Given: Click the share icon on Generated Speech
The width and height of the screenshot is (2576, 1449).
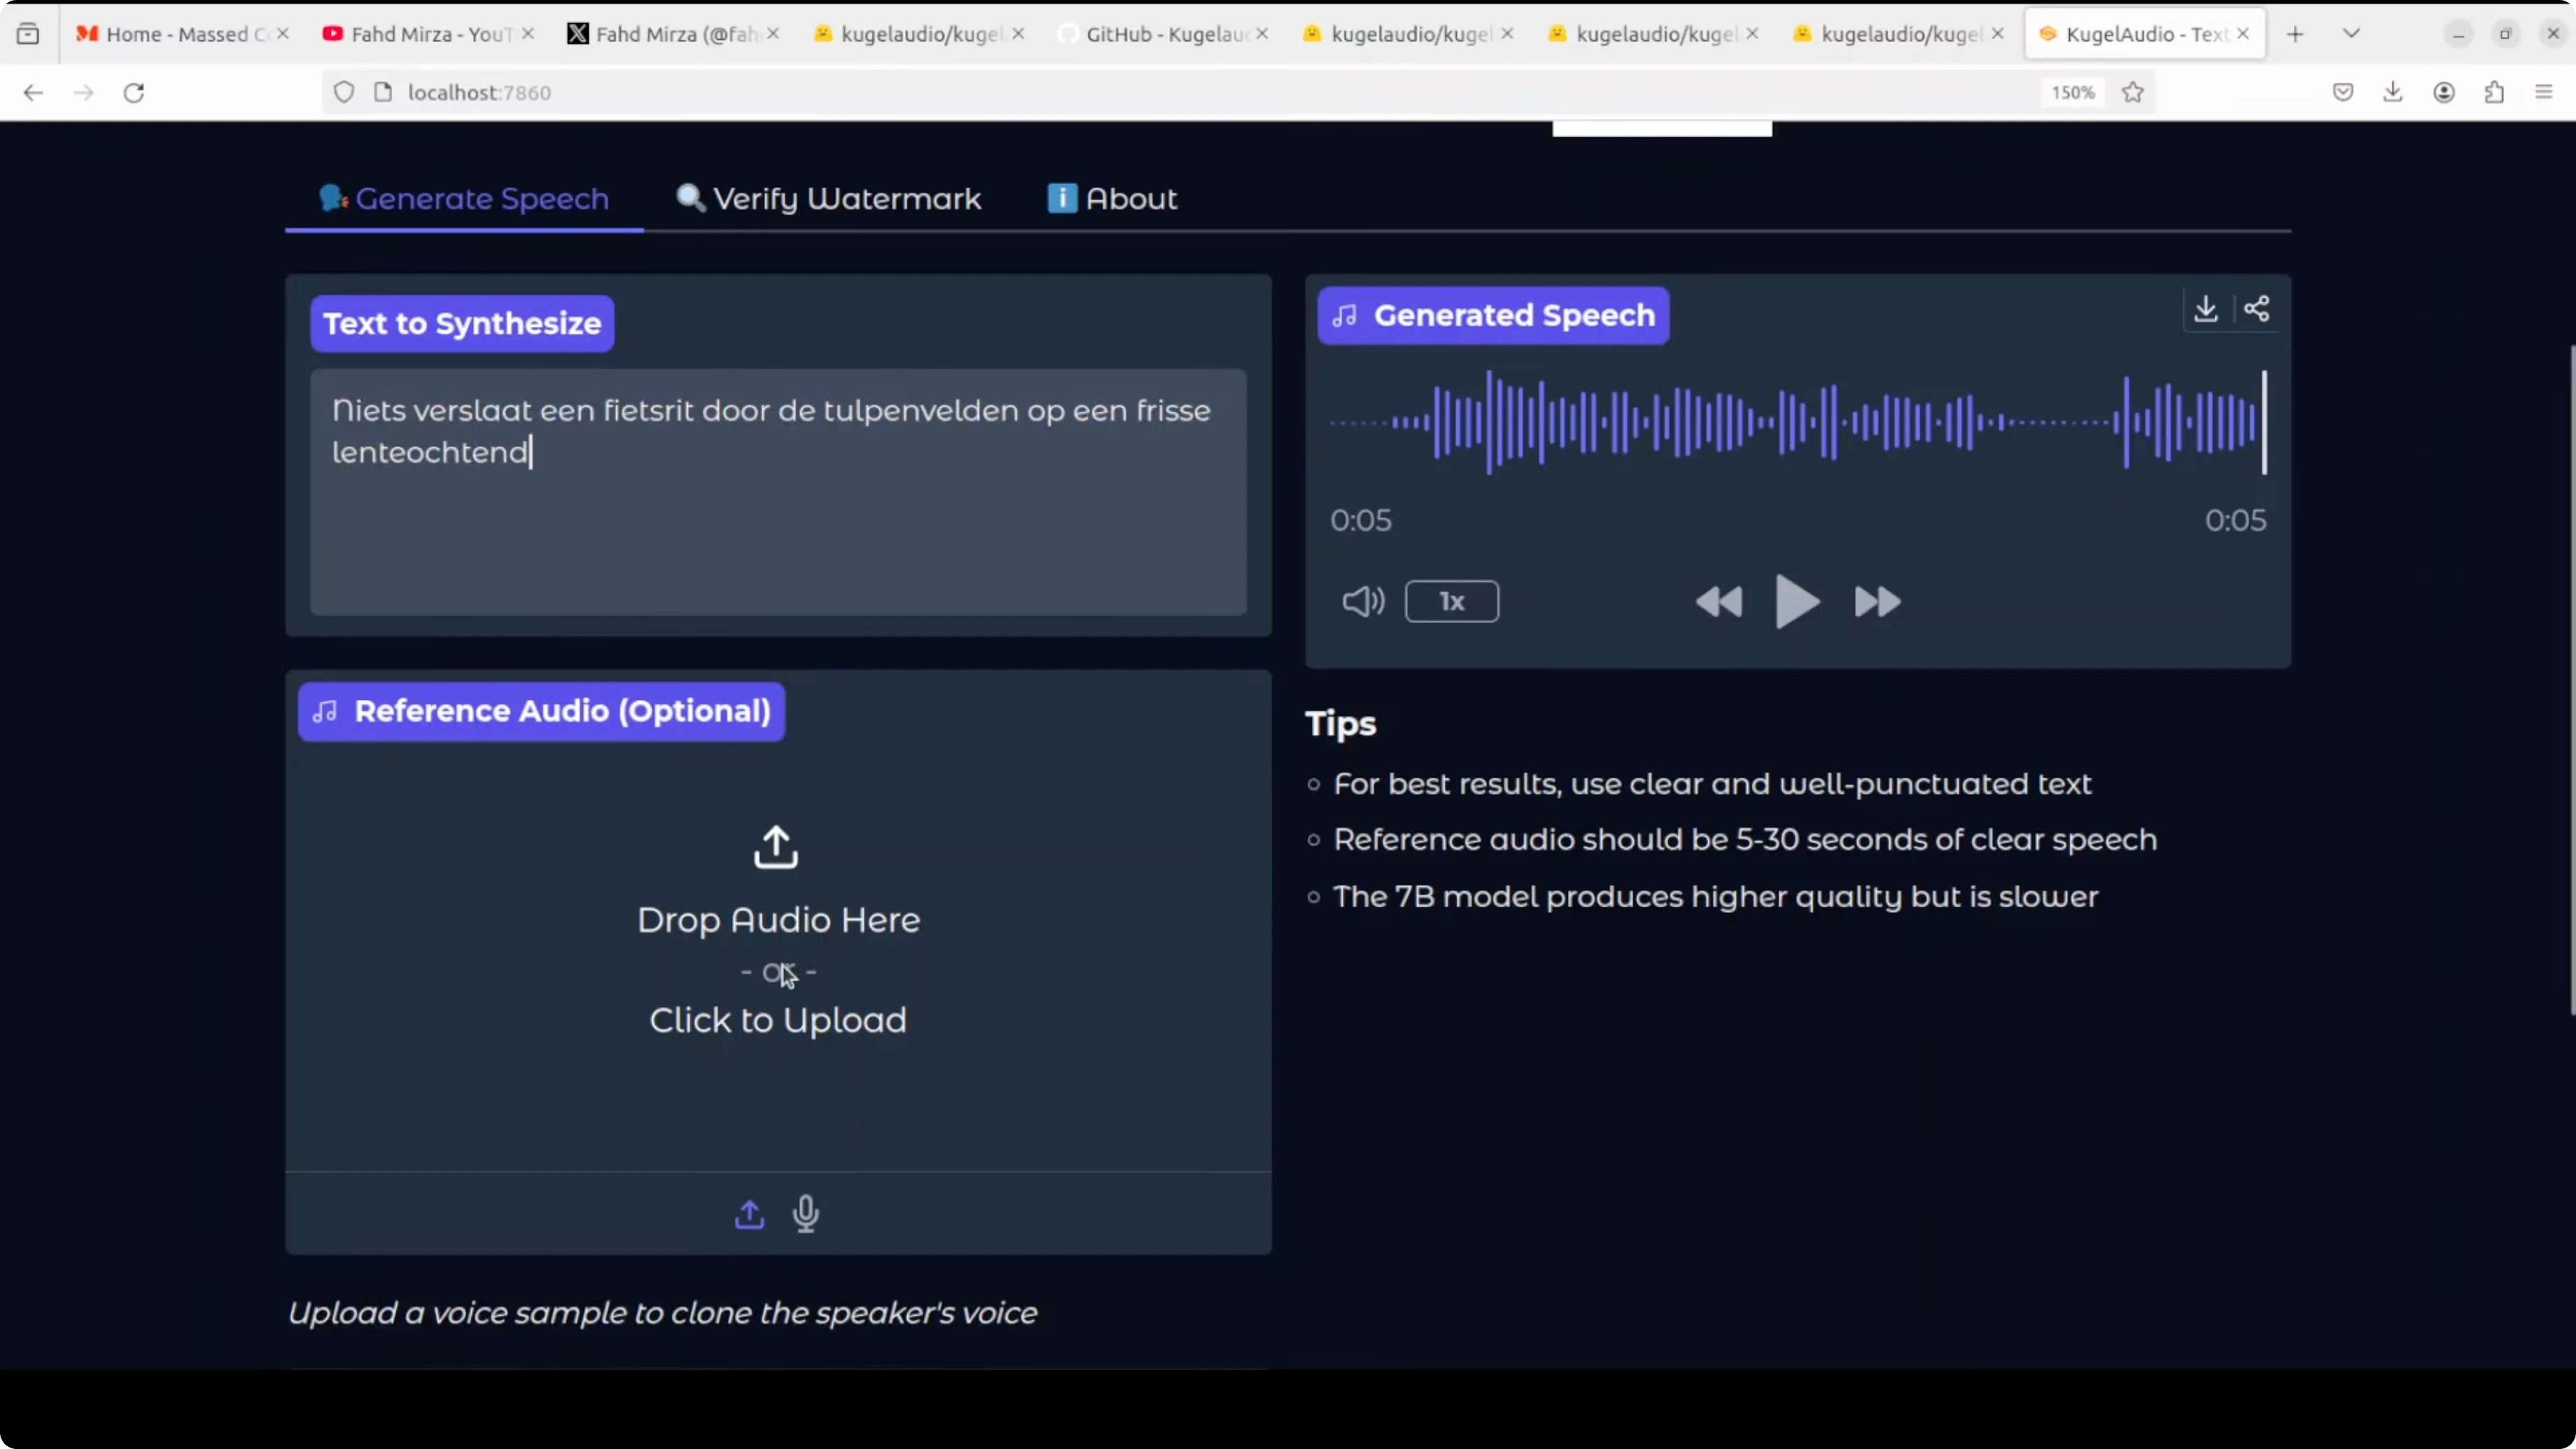Looking at the screenshot, I should 2256,309.
